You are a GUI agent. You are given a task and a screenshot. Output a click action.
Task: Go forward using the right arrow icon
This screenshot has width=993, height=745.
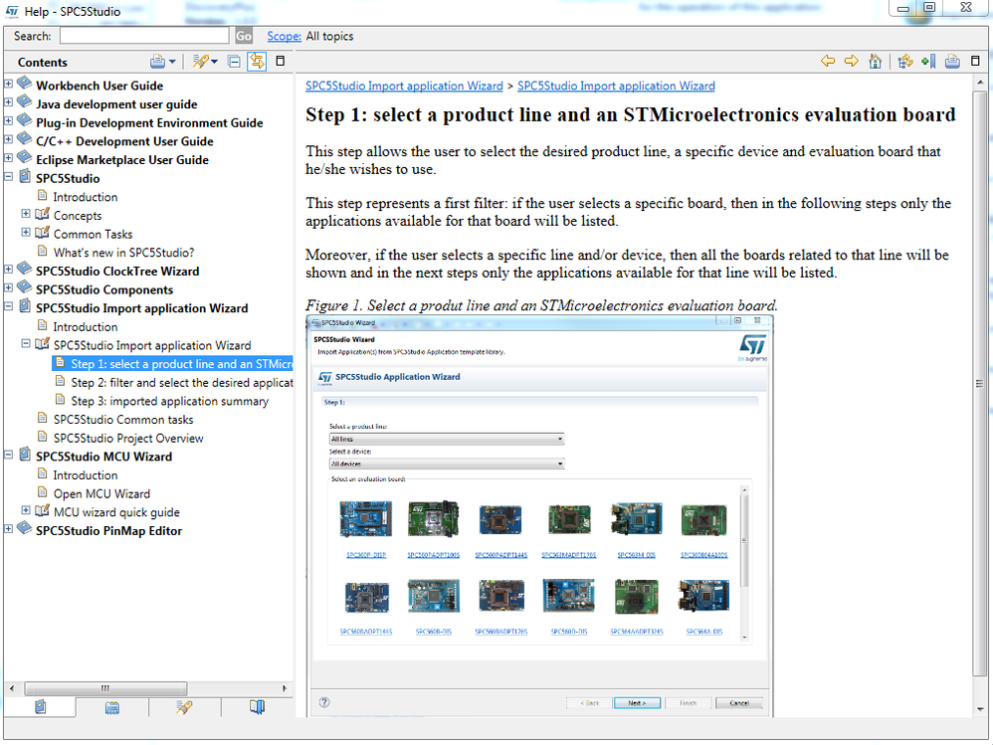tap(852, 61)
